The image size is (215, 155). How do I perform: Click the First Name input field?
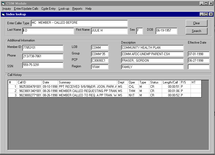point(109,31)
